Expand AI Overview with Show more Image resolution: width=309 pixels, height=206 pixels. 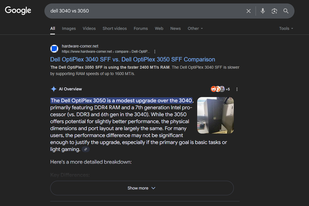click(x=142, y=188)
